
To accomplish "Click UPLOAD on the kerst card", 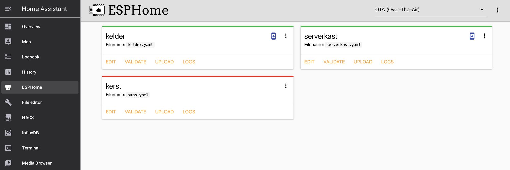I will [164, 112].
